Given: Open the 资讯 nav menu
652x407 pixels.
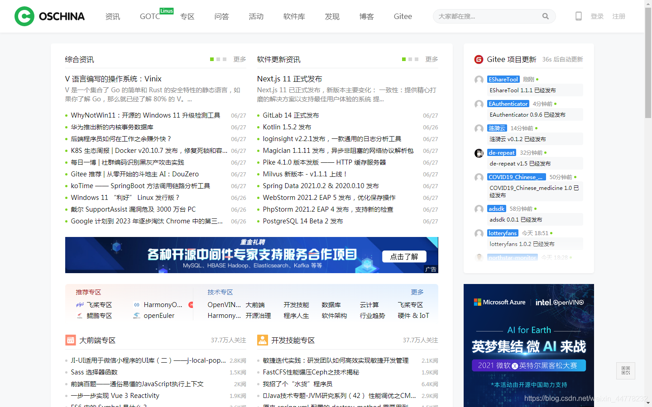Looking at the screenshot, I should pos(113,16).
